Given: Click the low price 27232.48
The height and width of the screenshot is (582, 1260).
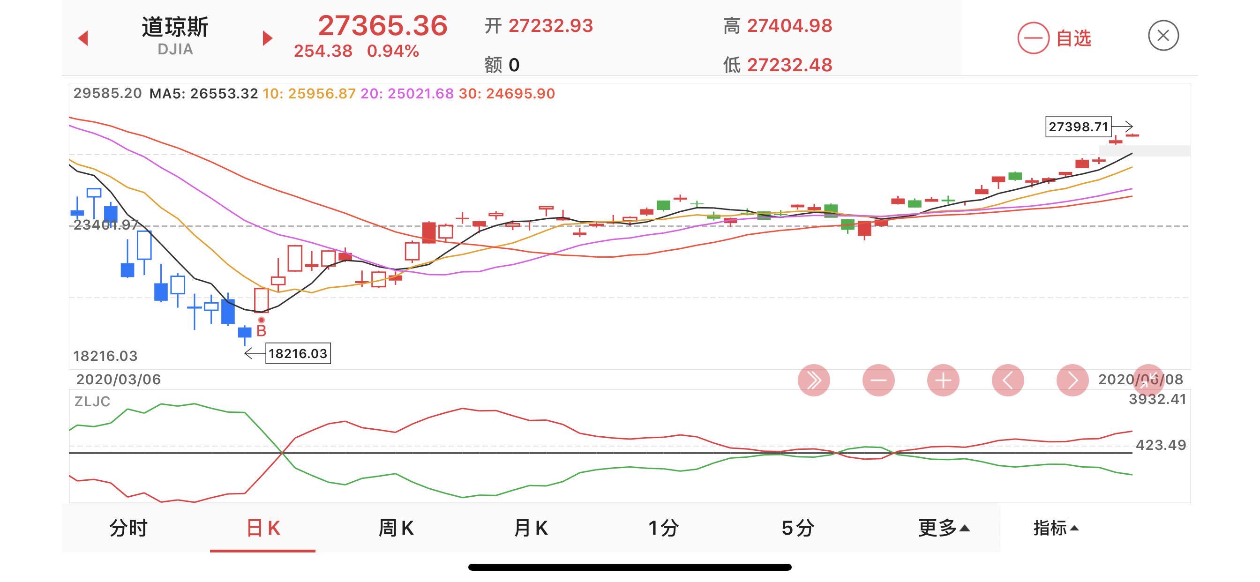Looking at the screenshot, I should (x=789, y=65).
